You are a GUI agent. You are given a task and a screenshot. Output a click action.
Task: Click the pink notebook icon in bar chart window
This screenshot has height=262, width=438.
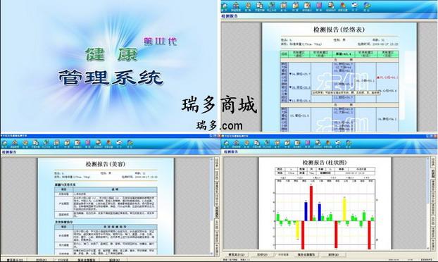(307, 143)
